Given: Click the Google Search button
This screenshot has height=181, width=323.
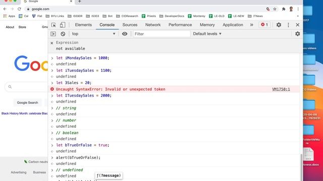Looking at the screenshot, I should (27, 103).
